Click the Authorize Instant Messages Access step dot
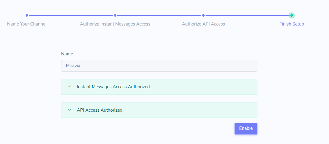This screenshot has height=144, width=329. (115, 15)
